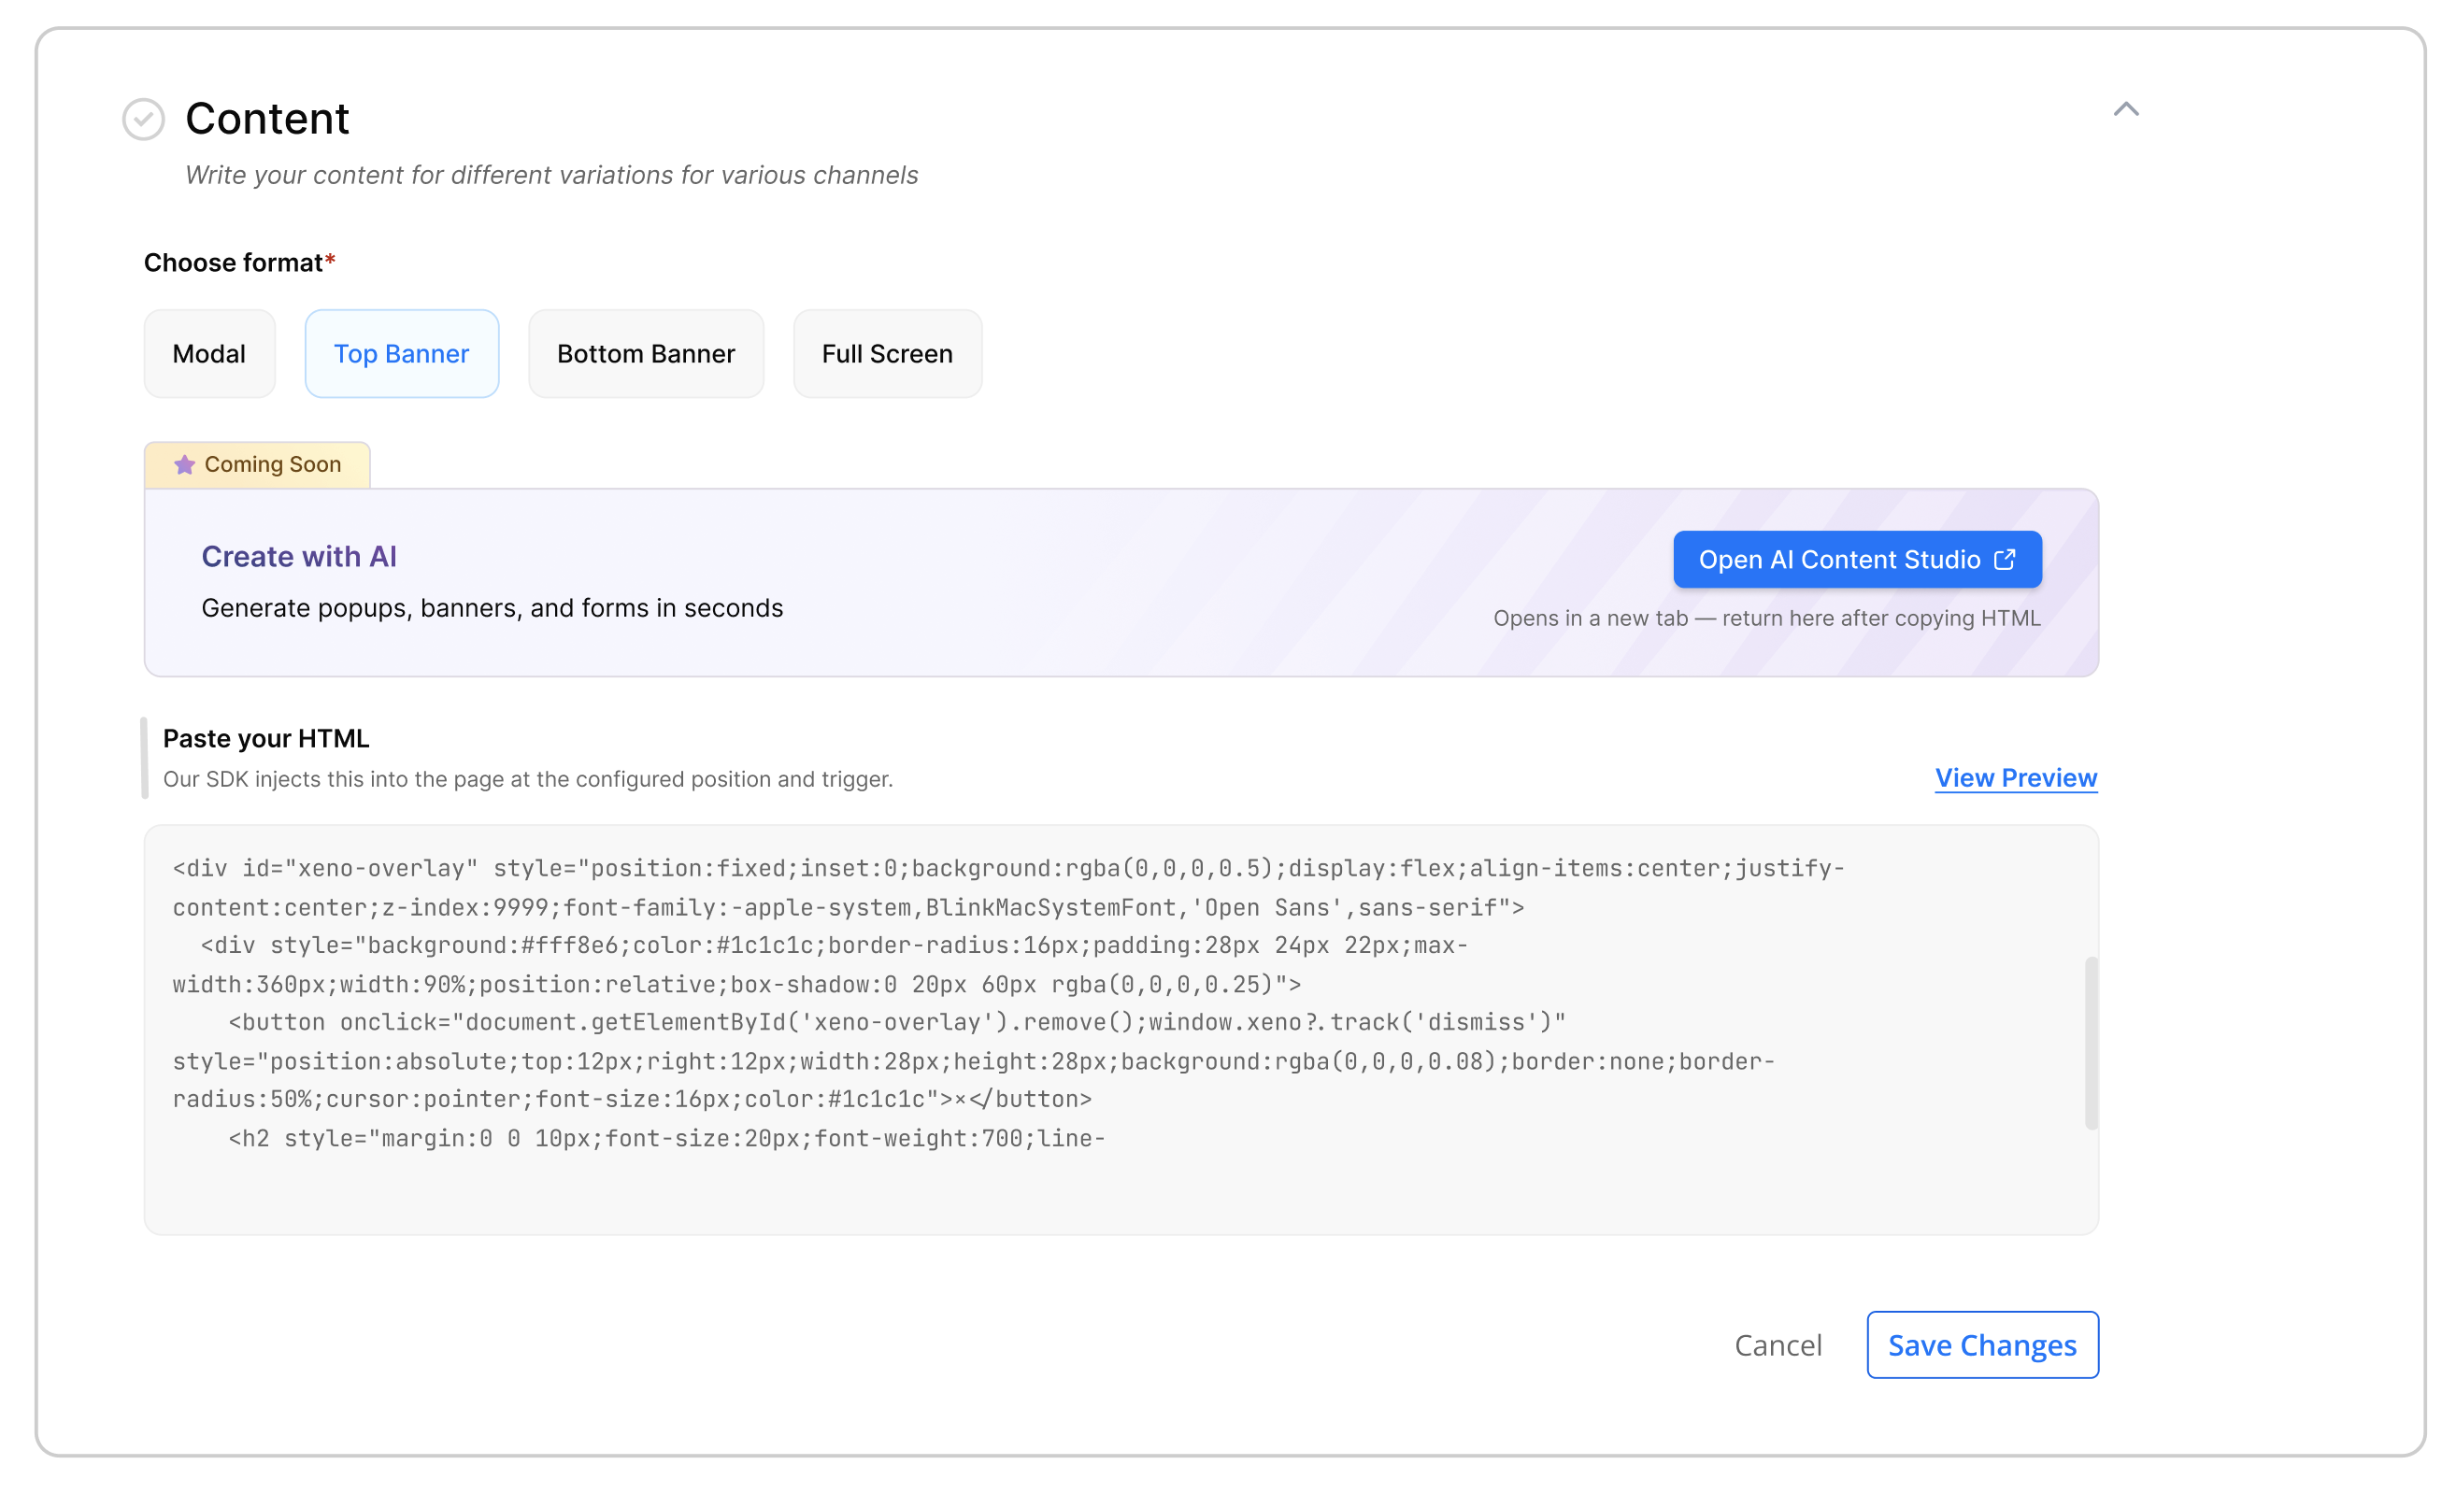Open AI Content Studio button
Image resolution: width=2456 pixels, height=1493 pixels.
click(1857, 561)
